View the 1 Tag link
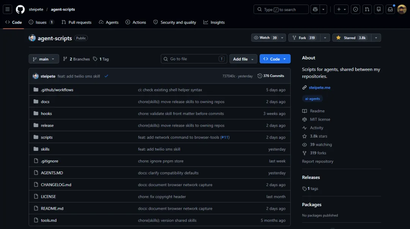Image resolution: width=410 pixels, height=229 pixels. (101, 59)
